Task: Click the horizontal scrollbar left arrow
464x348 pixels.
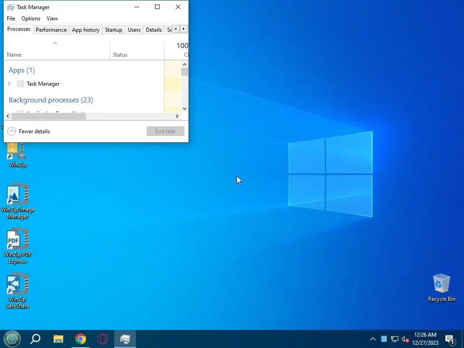Action: pyautogui.click(x=8, y=116)
